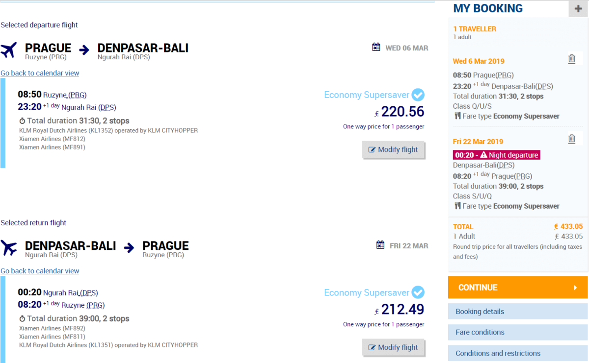Click the plus icon beside My Booking

click(578, 9)
